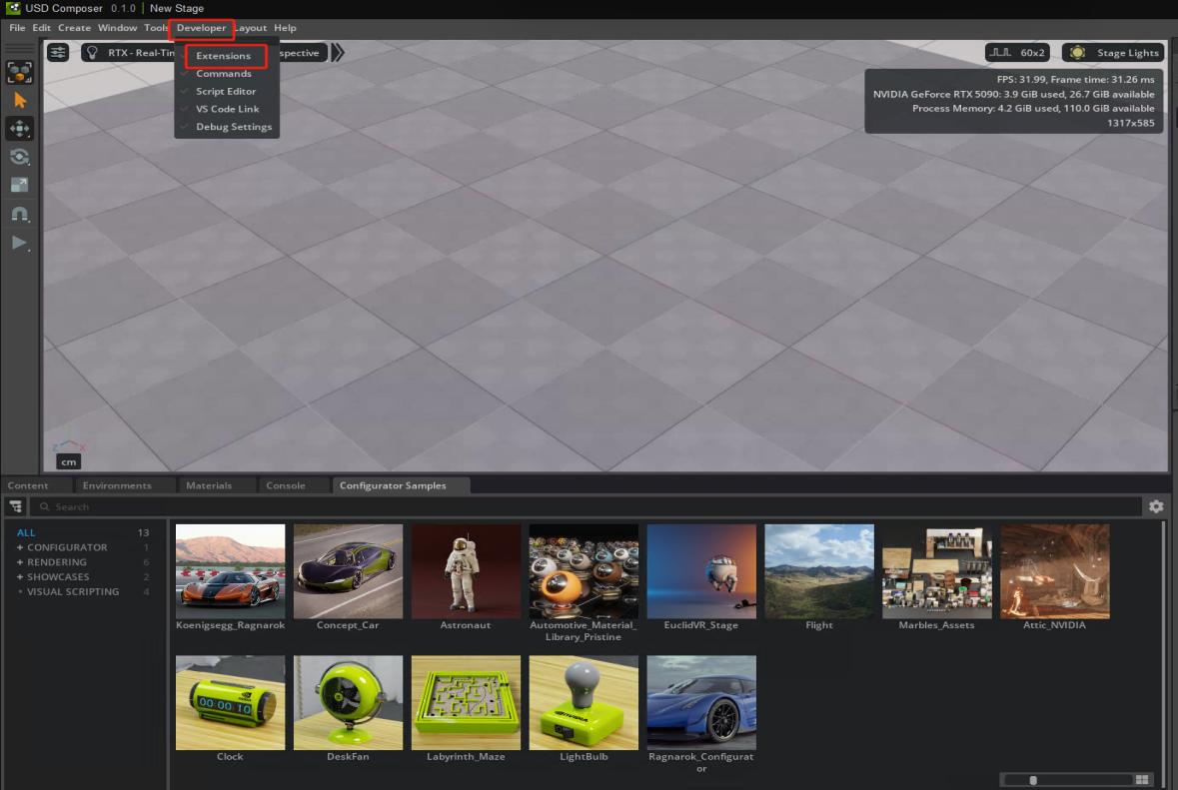Focus the samples Search field
The height and width of the screenshot is (790, 1178).
586,507
